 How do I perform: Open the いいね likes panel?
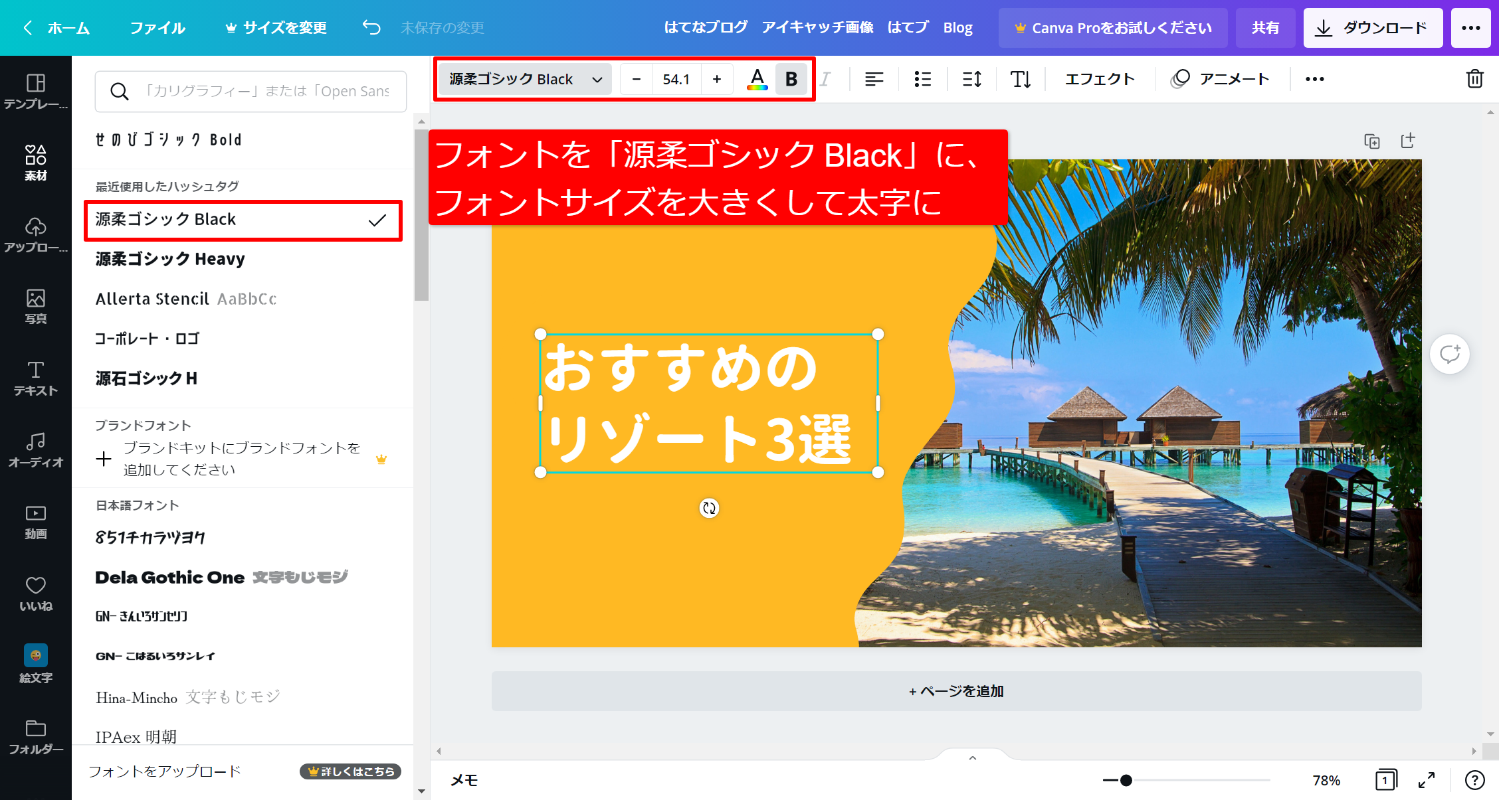35,593
